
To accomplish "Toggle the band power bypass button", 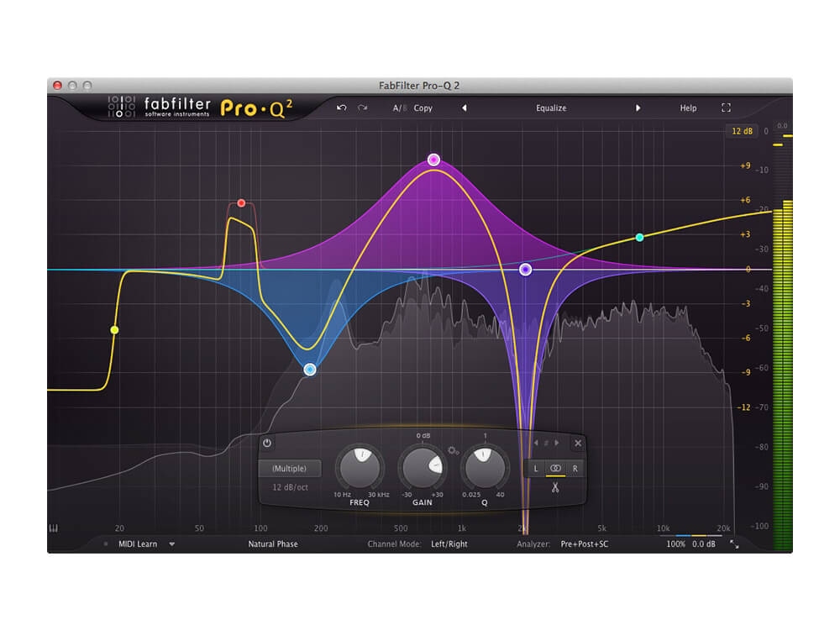I will 267,443.
